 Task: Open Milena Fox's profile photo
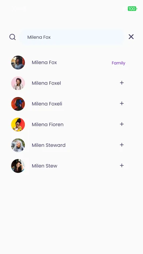pos(18,62)
